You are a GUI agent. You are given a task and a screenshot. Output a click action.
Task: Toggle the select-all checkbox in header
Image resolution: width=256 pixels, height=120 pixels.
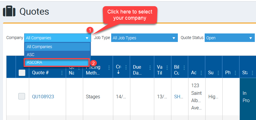22,73
